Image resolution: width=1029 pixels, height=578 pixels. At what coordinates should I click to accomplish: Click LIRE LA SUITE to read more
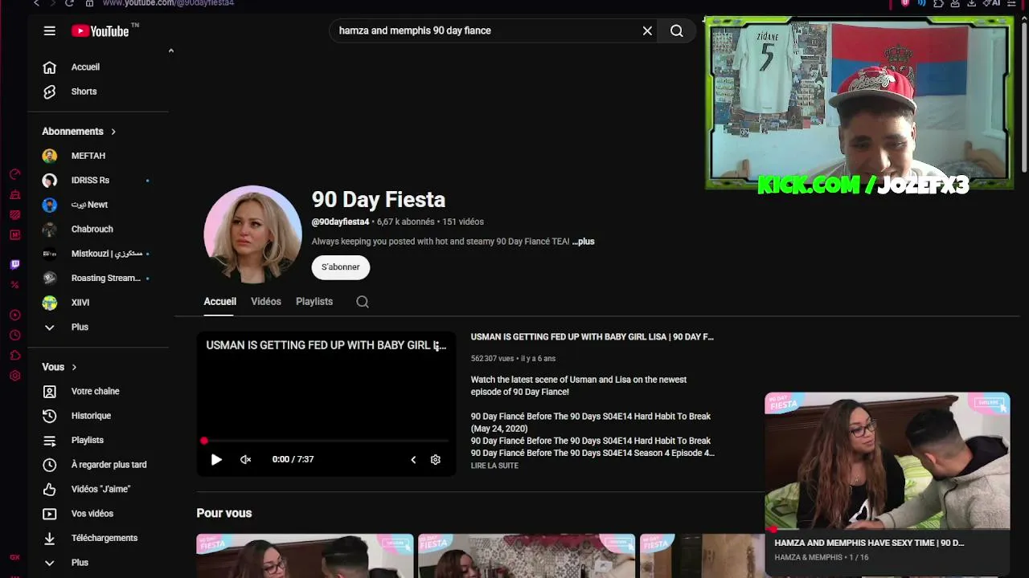(494, 466)
